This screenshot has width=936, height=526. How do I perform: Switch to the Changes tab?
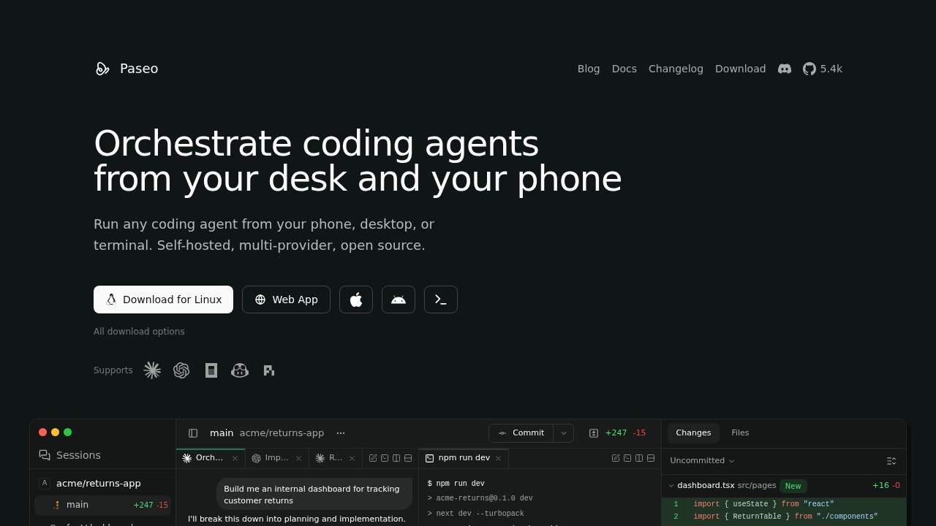coord(693,433)
